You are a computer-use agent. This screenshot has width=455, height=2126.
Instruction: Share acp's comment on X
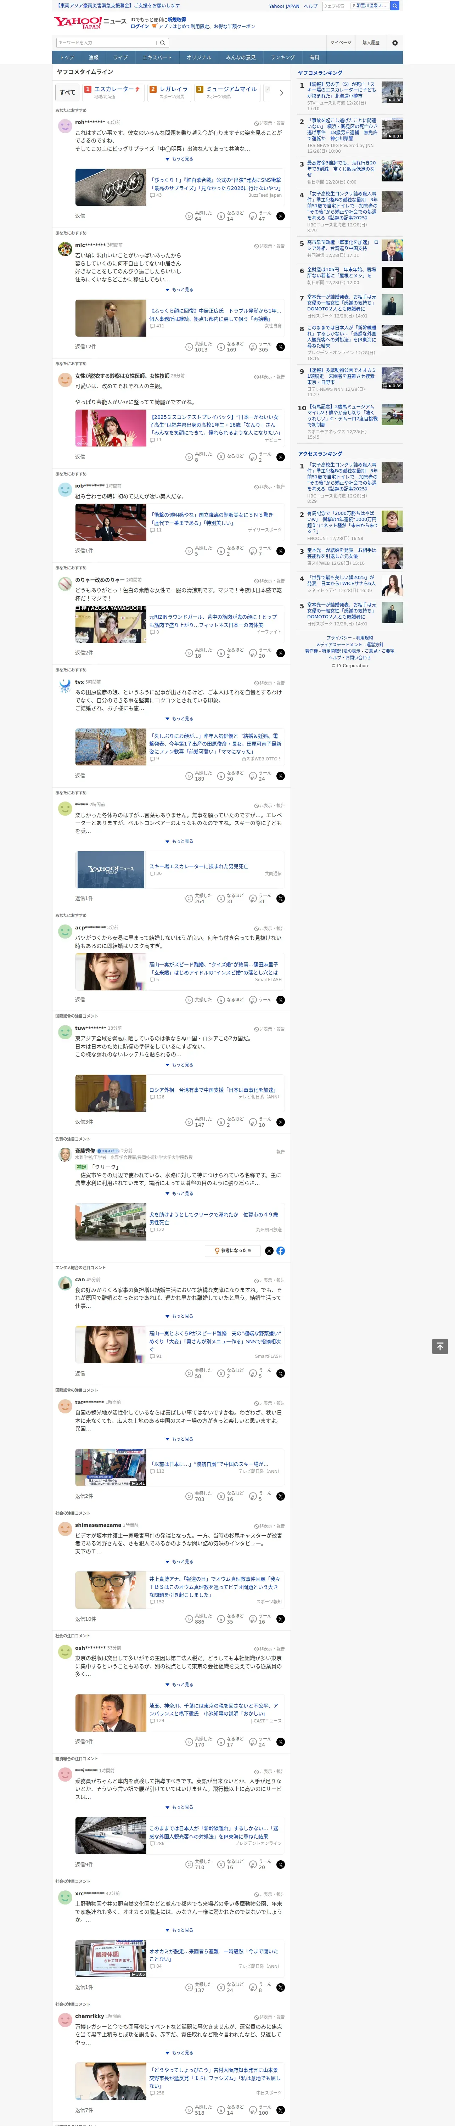point(280,1000)
